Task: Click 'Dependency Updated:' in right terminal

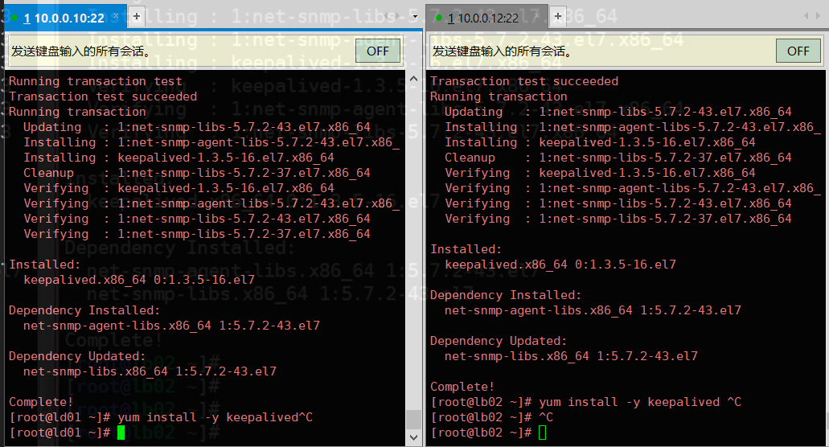Action: [x=498, y=341]
